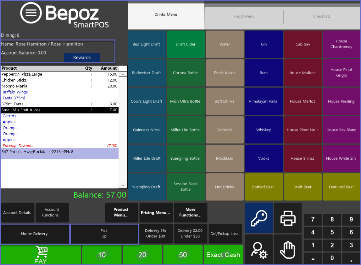Add House Sav Blanc

coord(342,130)
